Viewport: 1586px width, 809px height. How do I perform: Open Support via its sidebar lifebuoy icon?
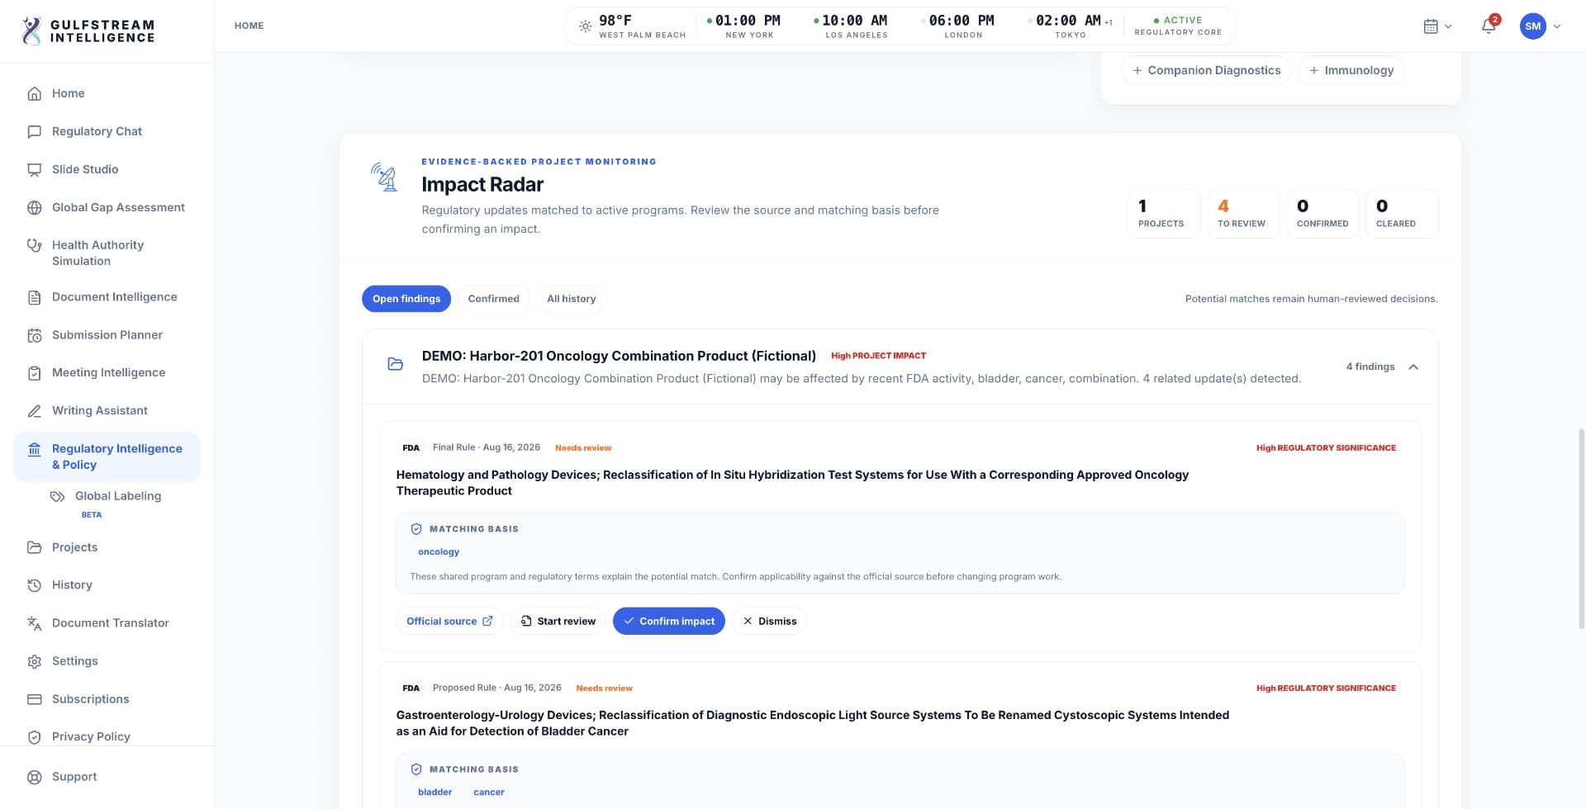click(35, 777)
